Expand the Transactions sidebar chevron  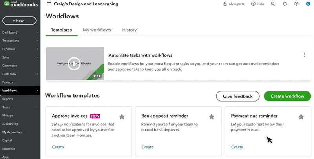point(37,41)
